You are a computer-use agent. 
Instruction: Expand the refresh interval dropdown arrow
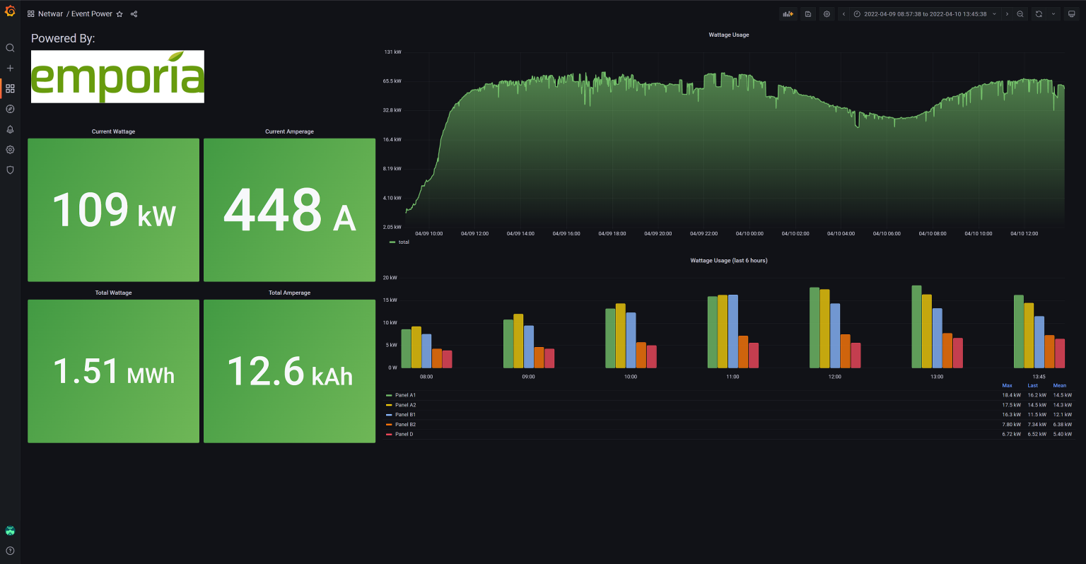(1053, 14)
